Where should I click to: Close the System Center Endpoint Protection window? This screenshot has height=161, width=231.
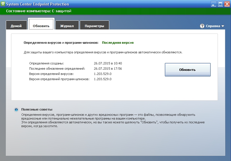pos(227,4)
